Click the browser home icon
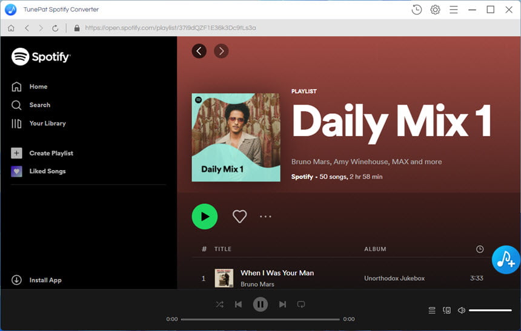Image resolution: width=521 pixels, height=331 pixels. [11, 28]
